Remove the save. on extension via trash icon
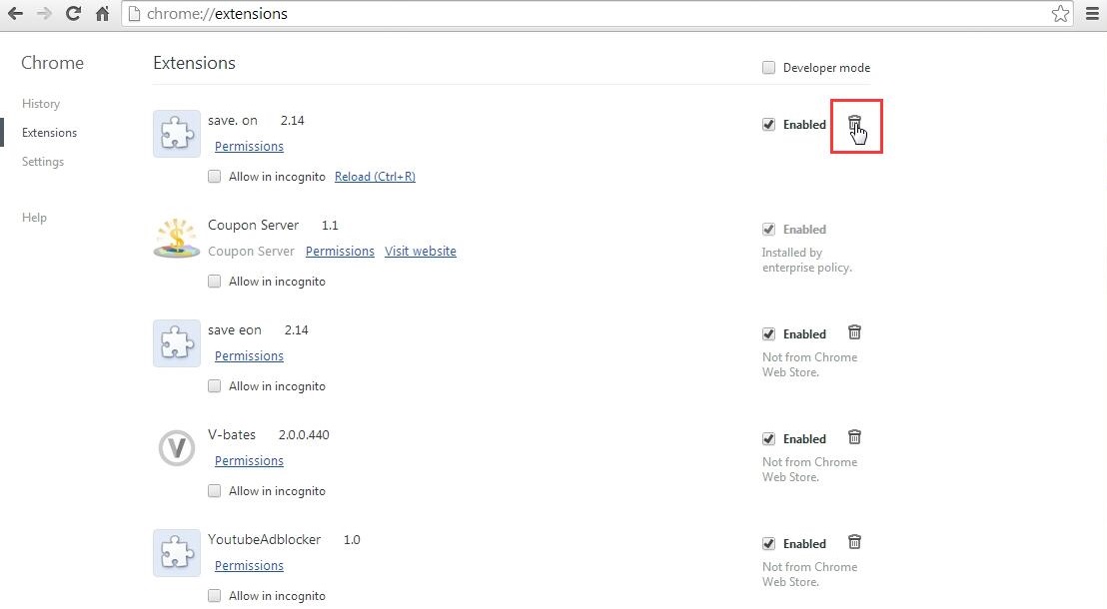Screen dimensions: 1107x609 [x=854, y=124]
